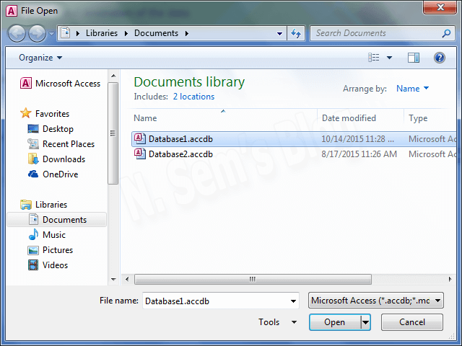462x346 pixels.
Task: Toggle the preview pane button
Action: (414, 58)
